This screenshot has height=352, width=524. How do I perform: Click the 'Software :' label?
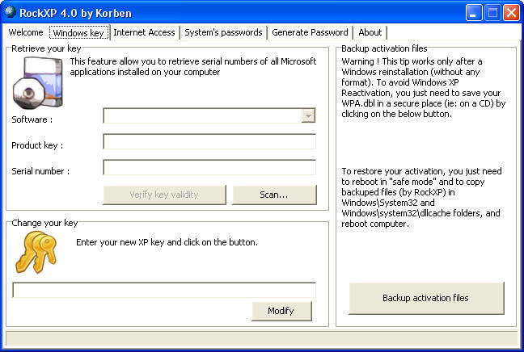(32, 119)
